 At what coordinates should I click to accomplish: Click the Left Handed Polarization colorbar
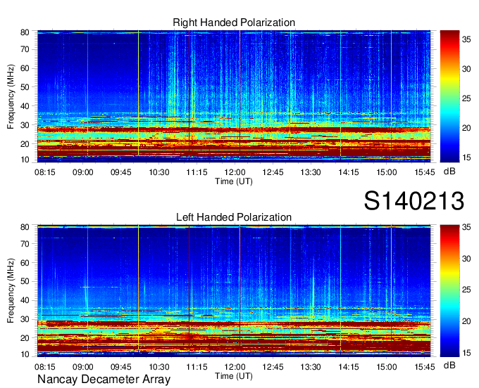(x=449, y=291)
